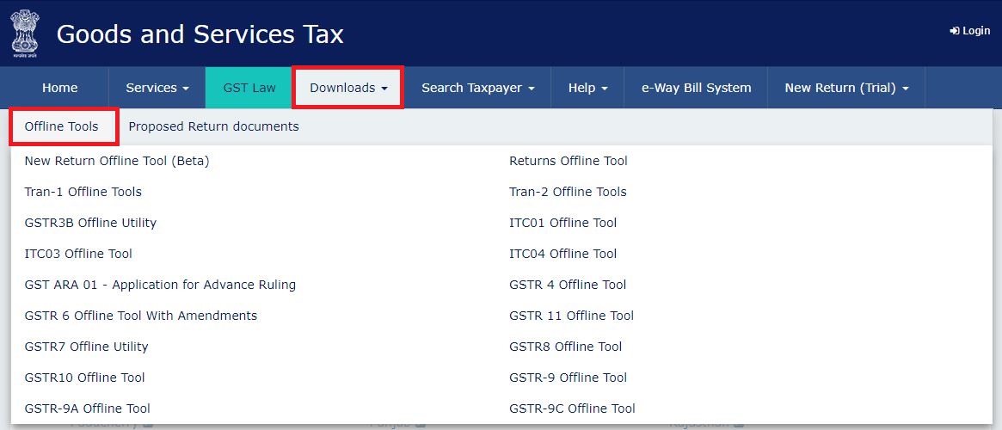
Task: Open GSTR8 Offline Tool
Action: [566, 347]
